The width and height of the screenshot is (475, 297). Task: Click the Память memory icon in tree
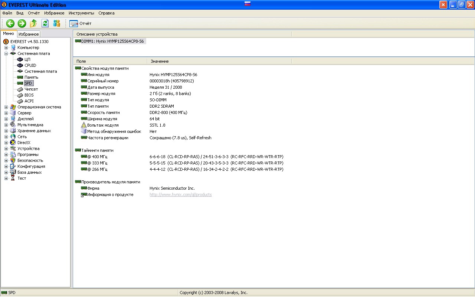(20, 77)
